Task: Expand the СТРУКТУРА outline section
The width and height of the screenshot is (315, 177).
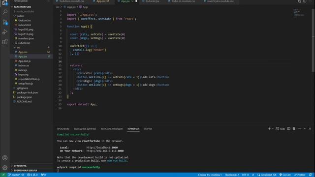Action: 20,166
